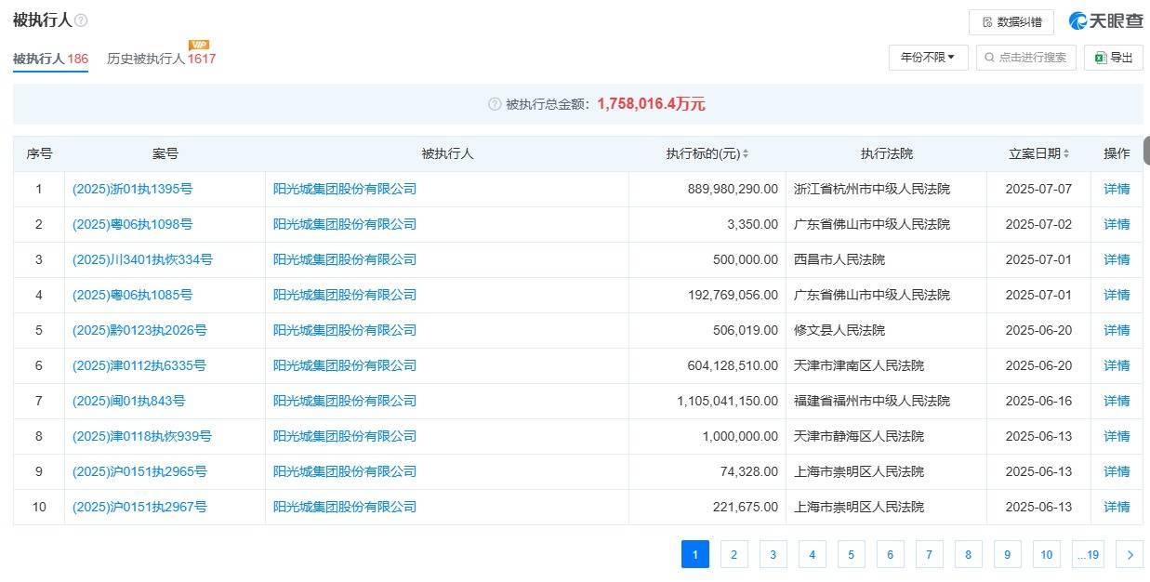Open case (2025)川3401执恢334号

[x=142, y=259]
